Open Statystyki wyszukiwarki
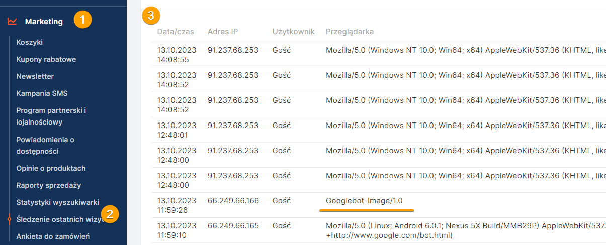 point(57,202)
